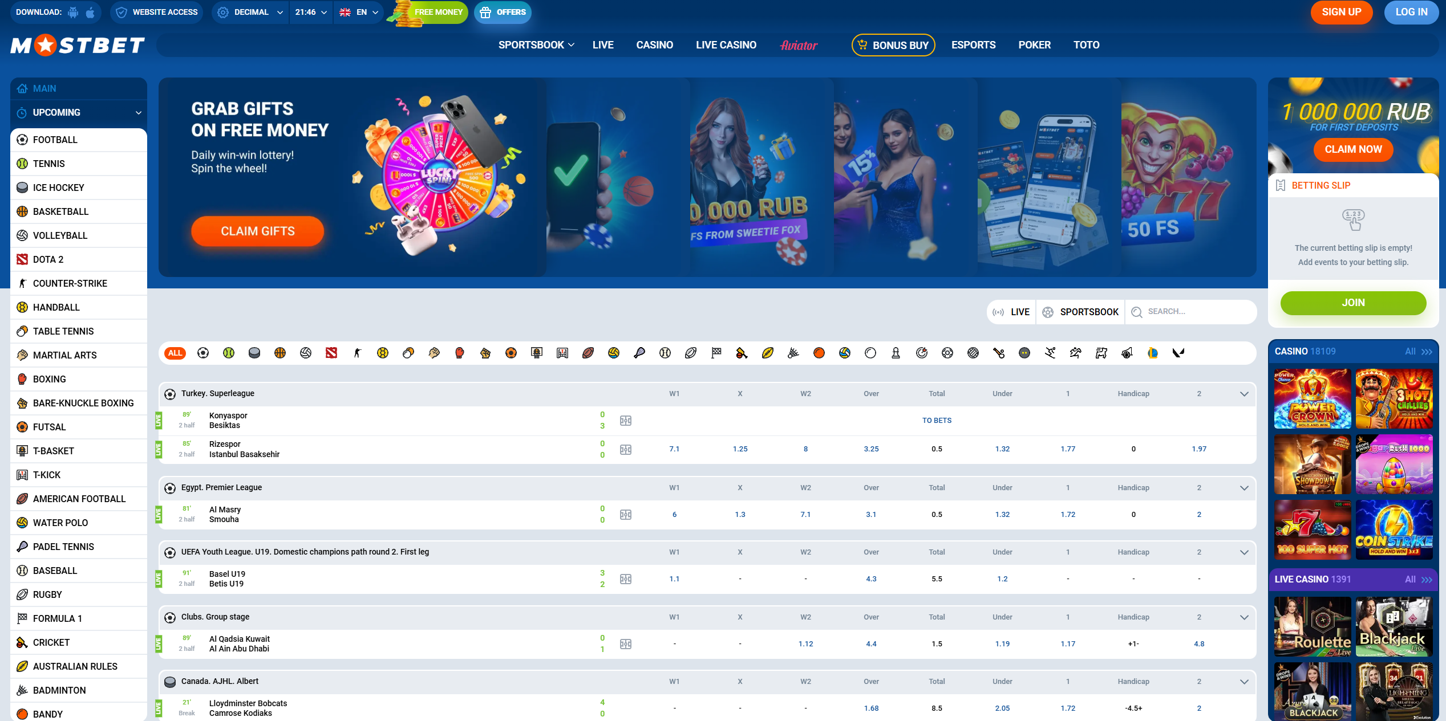Viewport: 1446px width, 721px height.
Task: Click the ice hockey puck filter icon
Action: [254, 353]
